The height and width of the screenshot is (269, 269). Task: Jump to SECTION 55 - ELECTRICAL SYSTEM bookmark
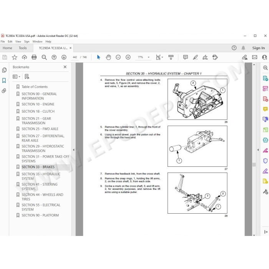click(x=41, y=207)
